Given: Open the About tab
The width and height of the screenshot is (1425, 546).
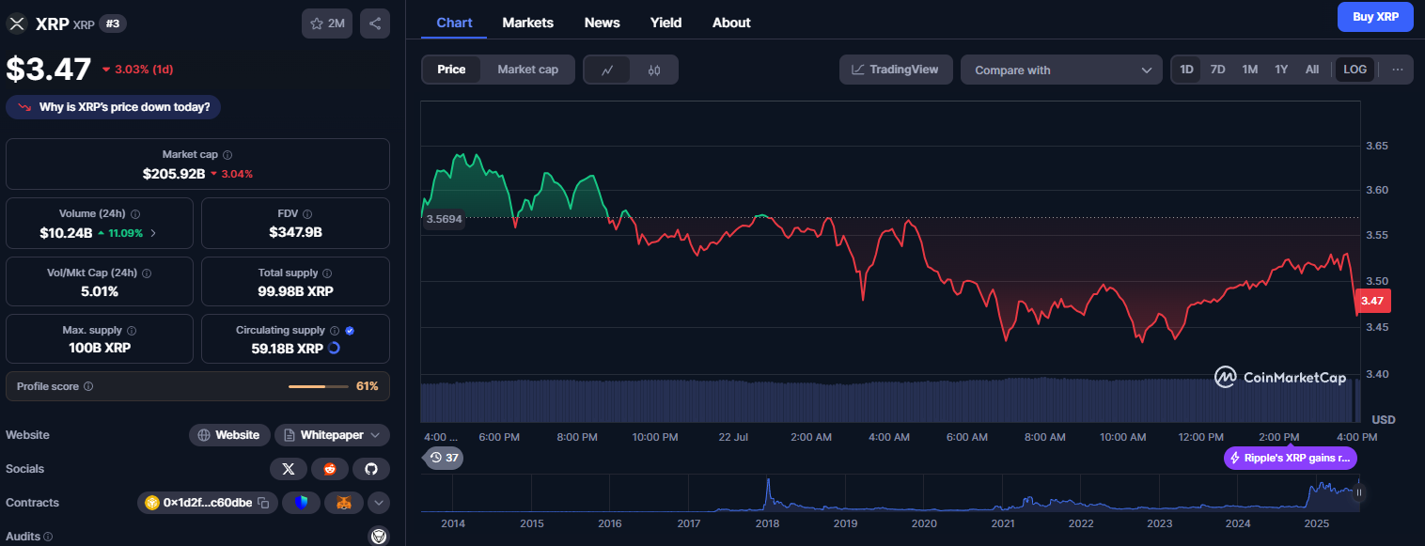Looking at the screenshot, I should point(731,23).
